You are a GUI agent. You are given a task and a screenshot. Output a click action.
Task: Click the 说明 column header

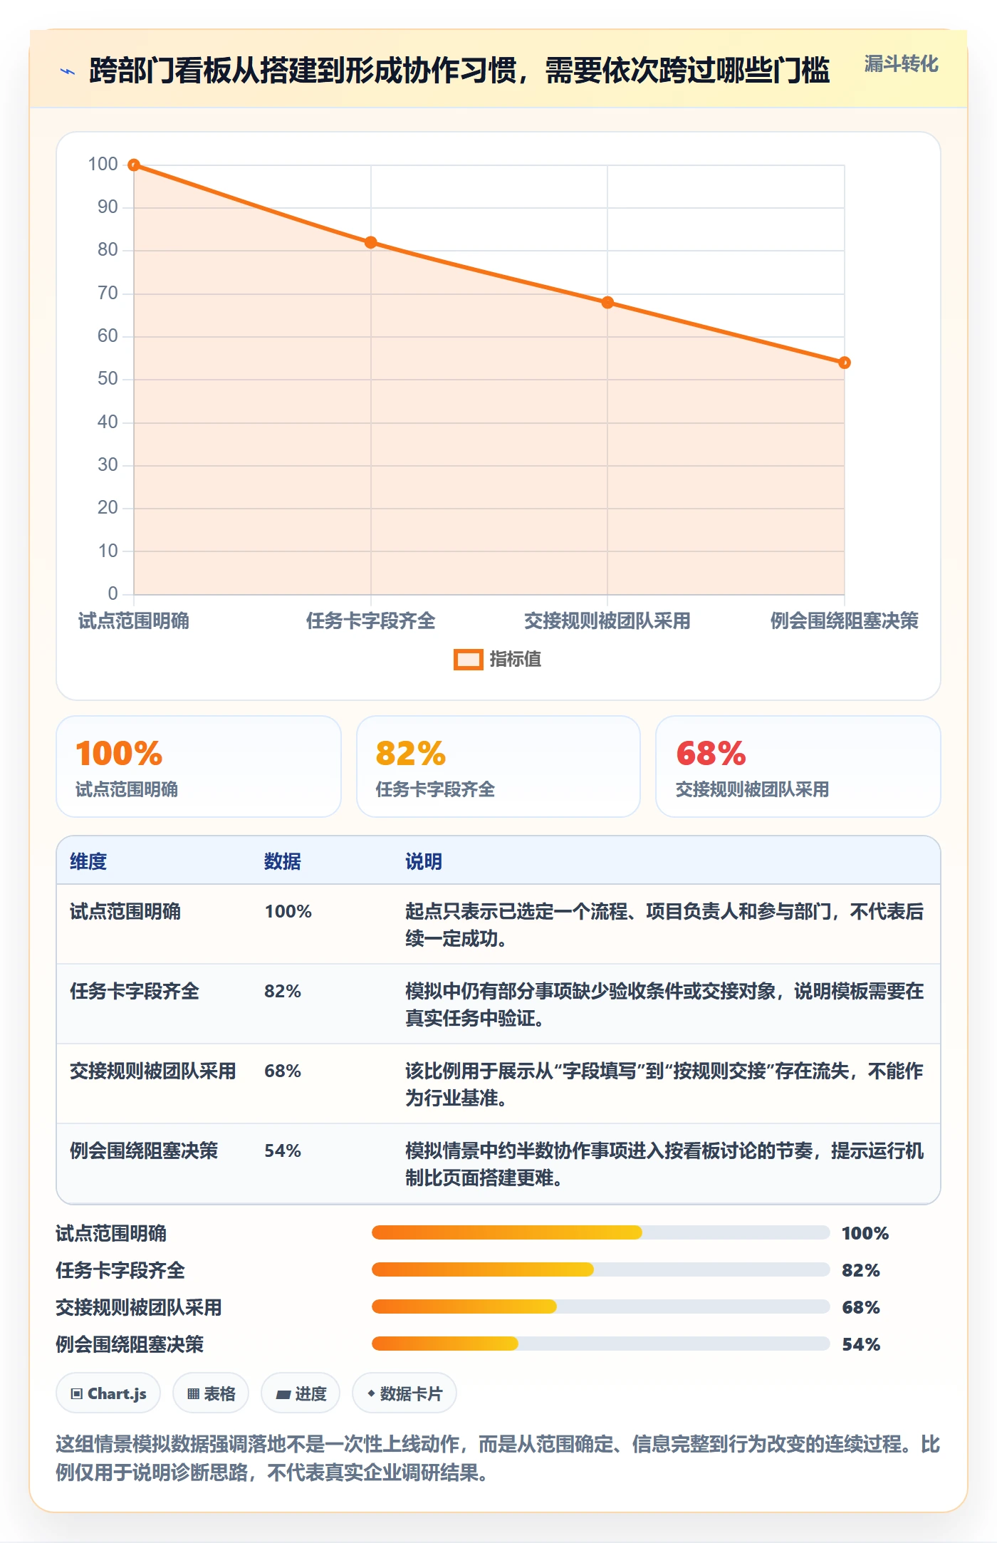424,861
